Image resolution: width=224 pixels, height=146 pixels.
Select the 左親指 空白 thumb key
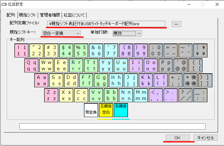106,110
